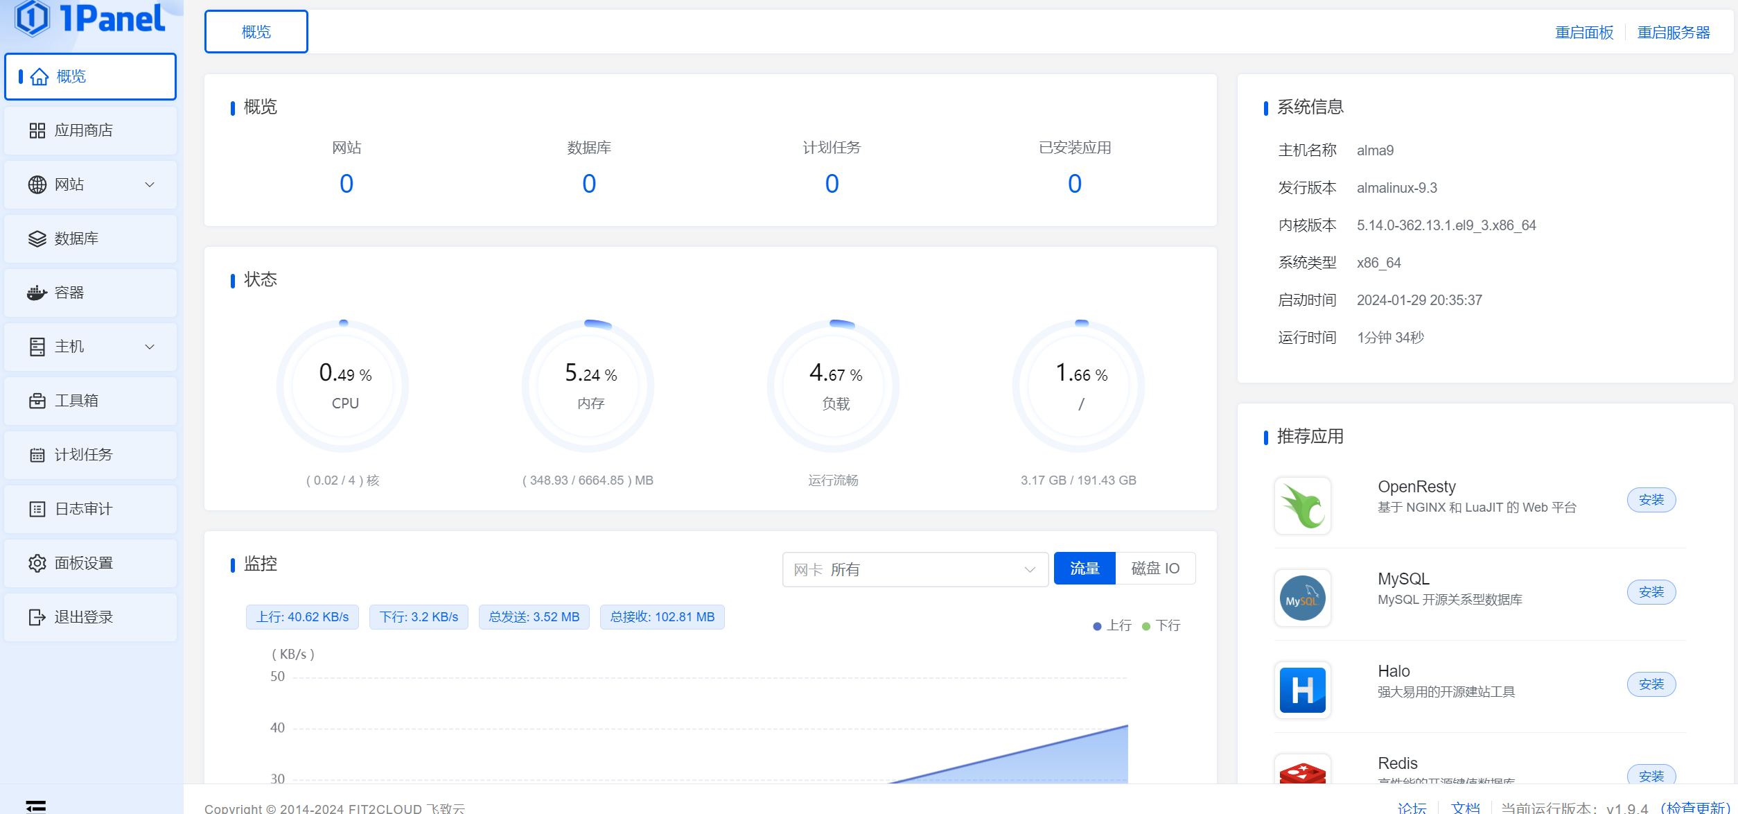The height and width of the screenshot is (814, 1738).
Task: Click the 数据库 layers icon
Action: coord(37,239)
